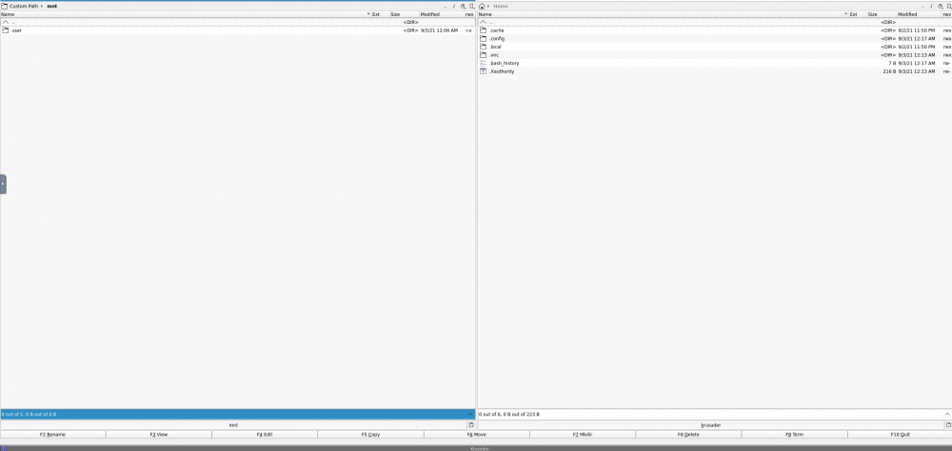The height and width of the screenshot is (451, 952).
Task: Click up-arrow icon of left panel '..' row
Action: 6,22
